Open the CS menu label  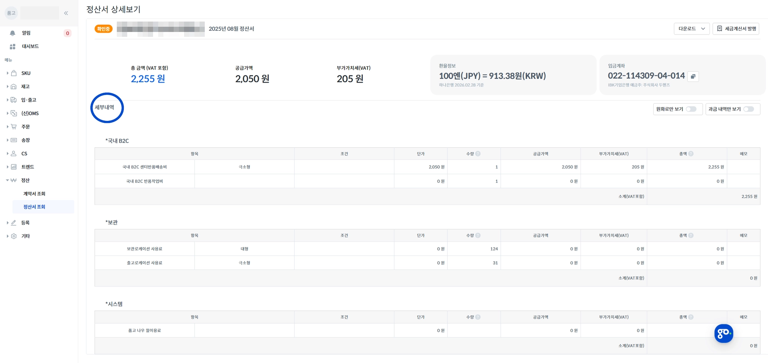24,154
